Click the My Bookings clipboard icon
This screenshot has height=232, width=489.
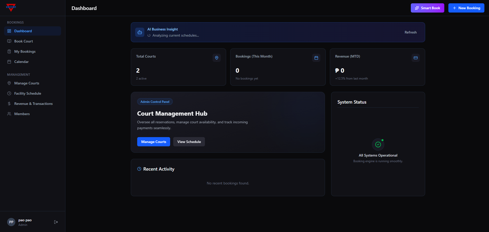tap(9, 51)
